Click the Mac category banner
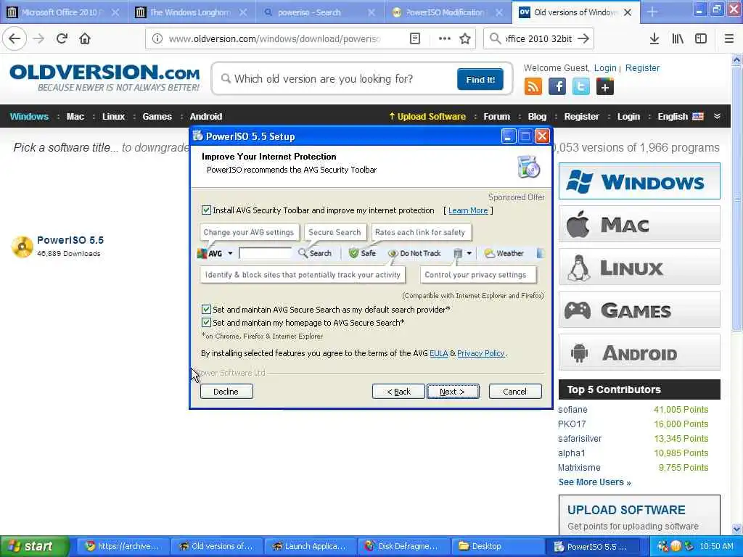 (x=639, y=224)
